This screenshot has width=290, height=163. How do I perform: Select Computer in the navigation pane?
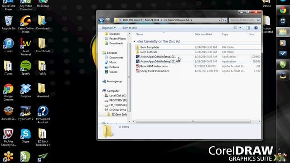click(x=113, y=91)
